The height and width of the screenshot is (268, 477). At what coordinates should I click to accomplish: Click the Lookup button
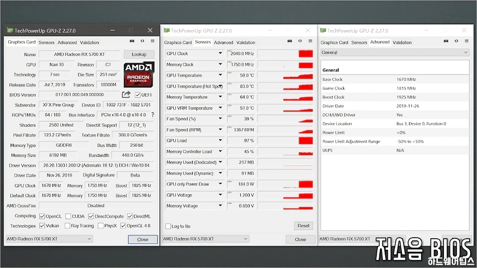tap(139, 54)
